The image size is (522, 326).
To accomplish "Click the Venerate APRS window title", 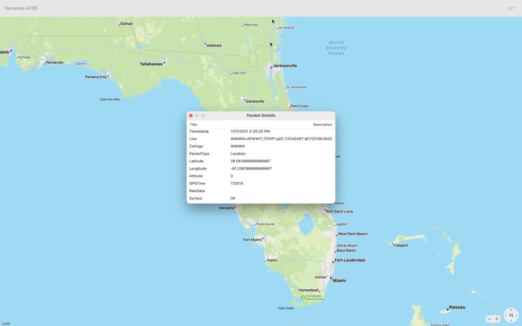I will click(x=22, y=8).
